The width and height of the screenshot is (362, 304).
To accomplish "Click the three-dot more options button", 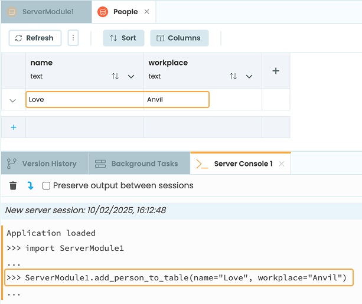I will point(73,38).
